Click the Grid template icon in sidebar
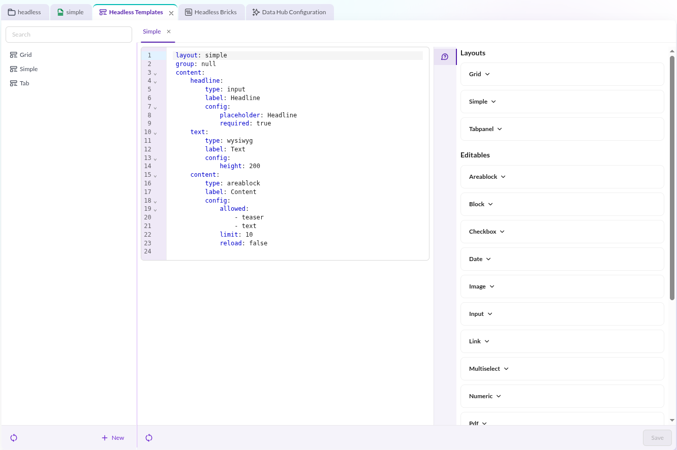This screenshot has width=677, height=450. click(x=14, y=55)
